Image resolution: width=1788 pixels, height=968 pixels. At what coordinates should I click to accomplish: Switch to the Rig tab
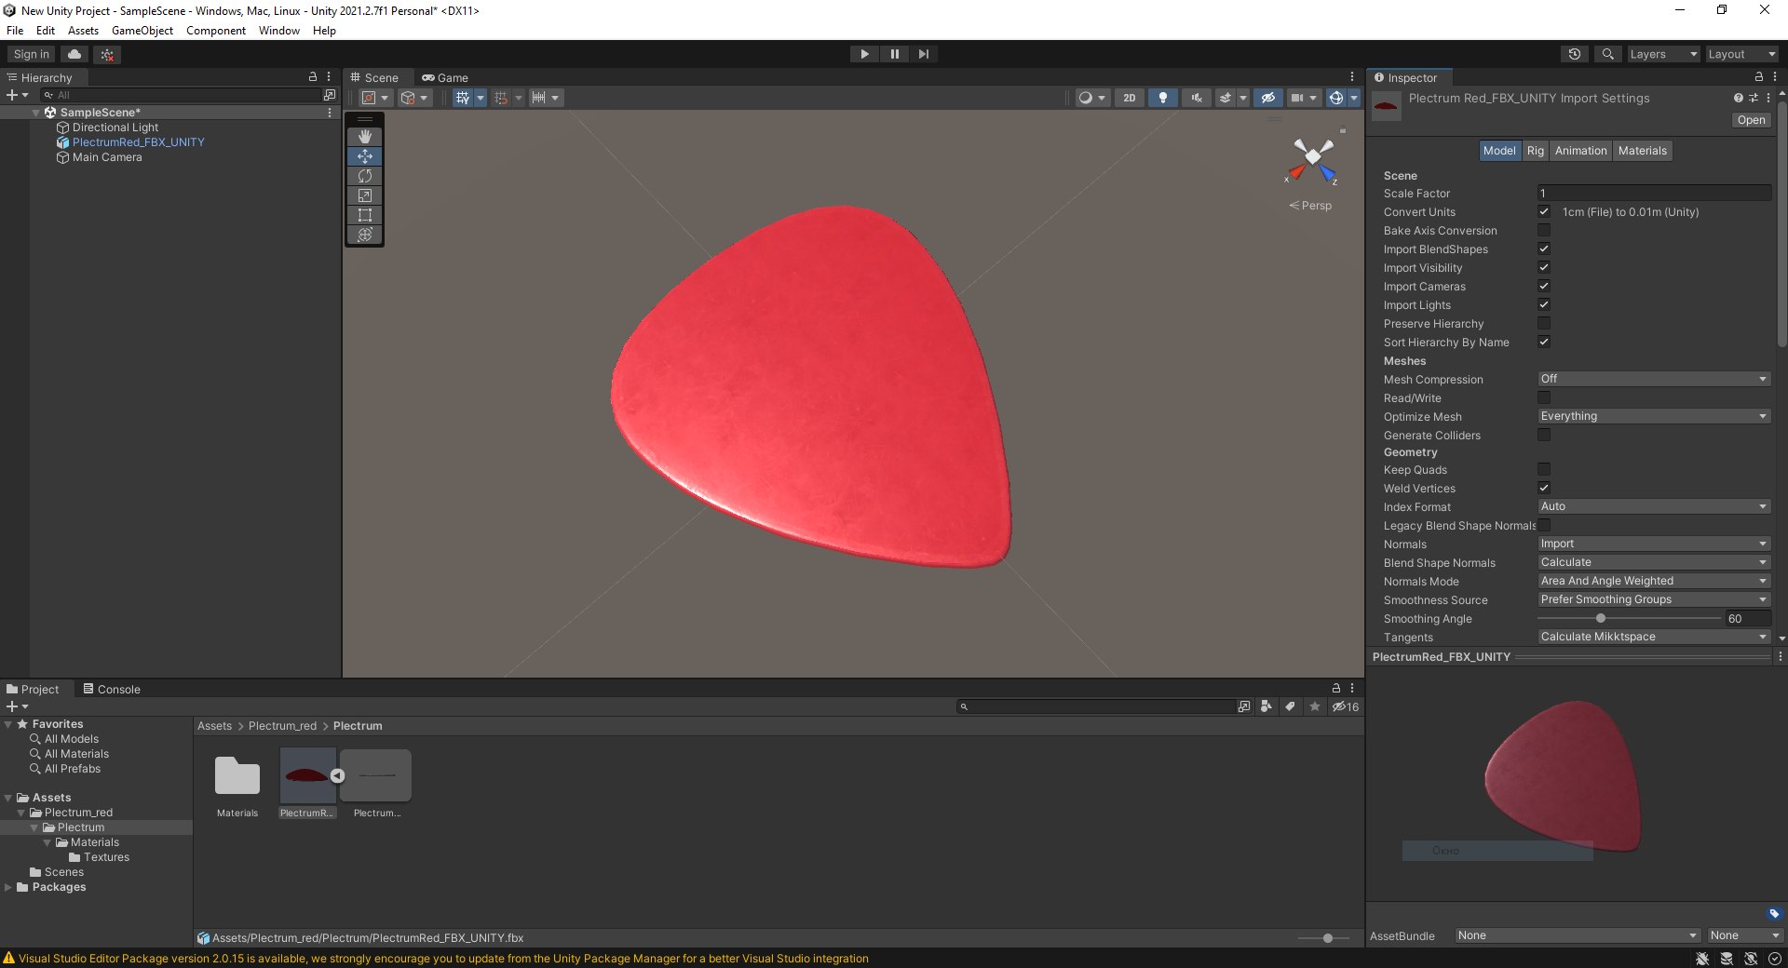coord(1536,151)
